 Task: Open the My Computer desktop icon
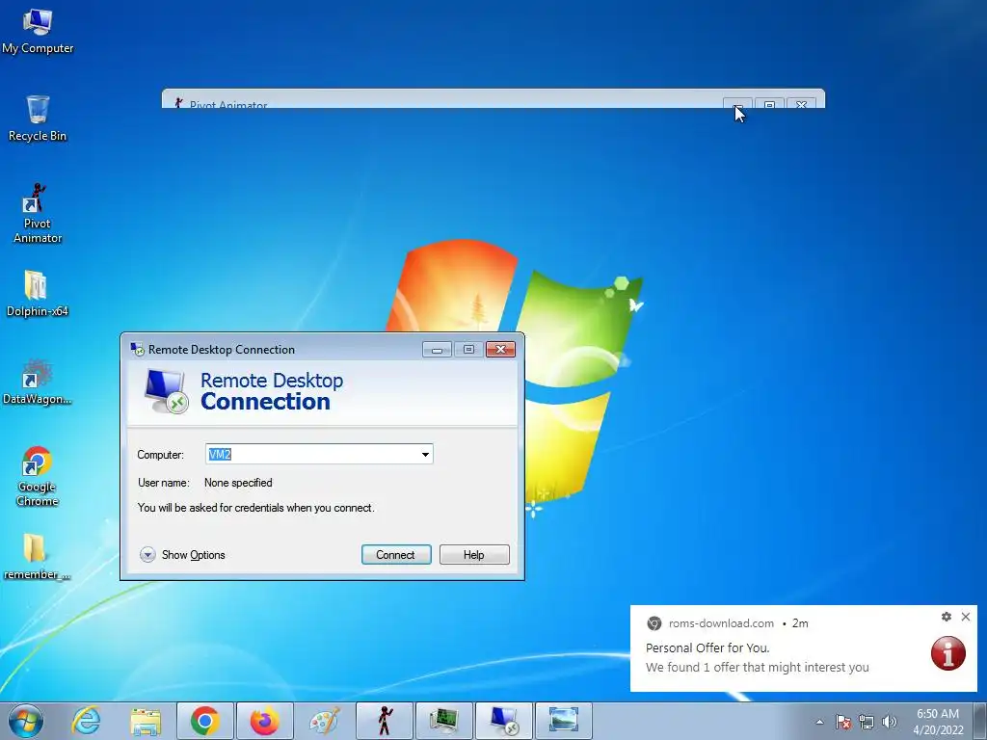(x=38, y=31)
